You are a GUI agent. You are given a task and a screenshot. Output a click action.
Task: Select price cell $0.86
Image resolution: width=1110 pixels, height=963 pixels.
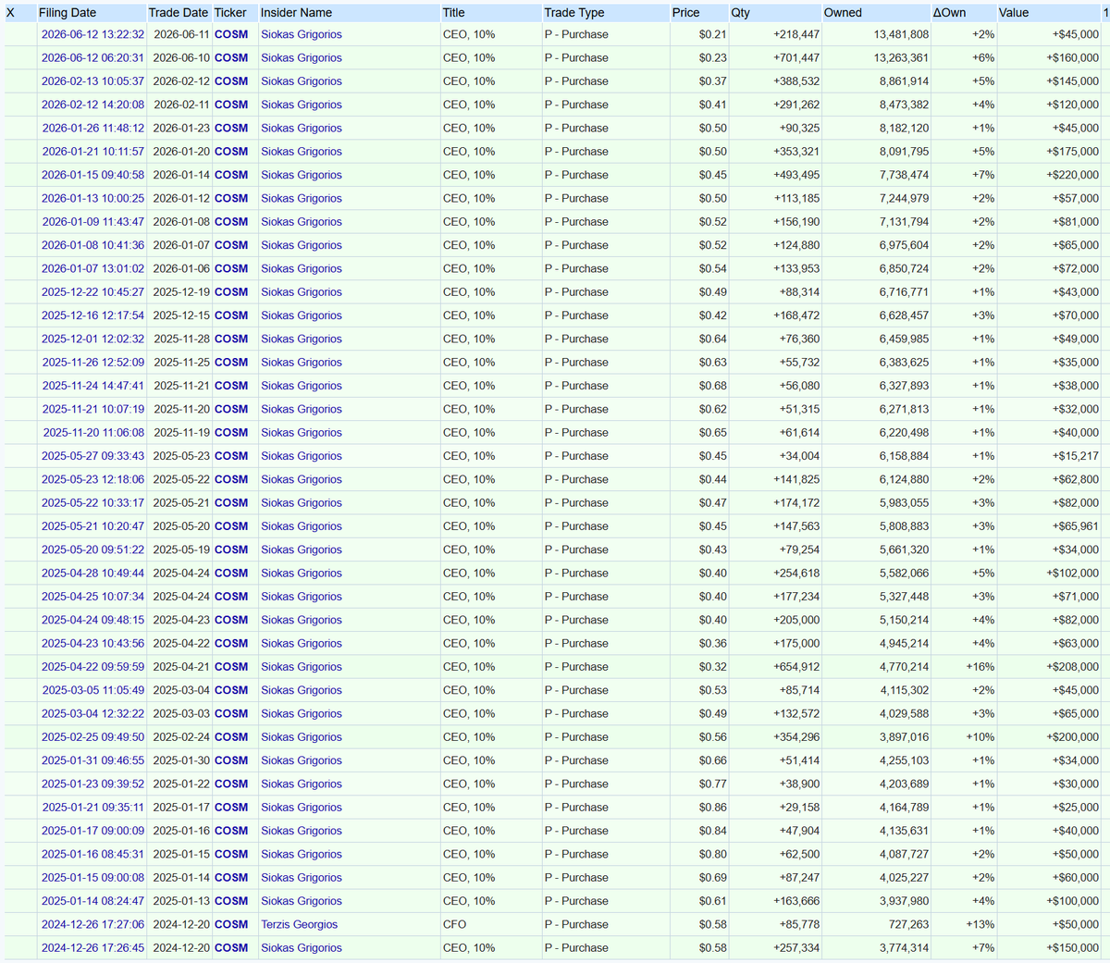coord(713,808)
